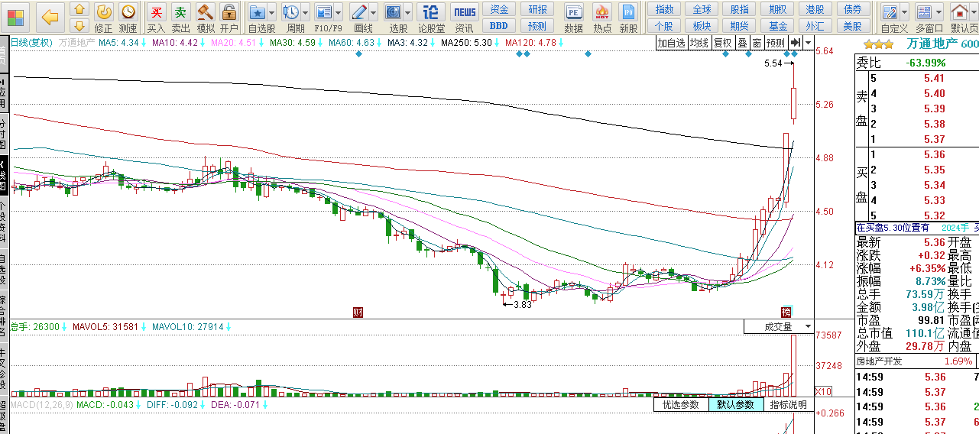979x434 pixels.
Task: Click the up arrow page icon
Action: 79,9
